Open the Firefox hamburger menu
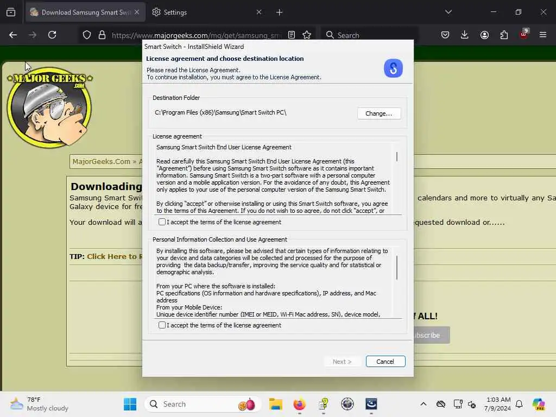This screenshot has height=417, width=556. point(543,35)
